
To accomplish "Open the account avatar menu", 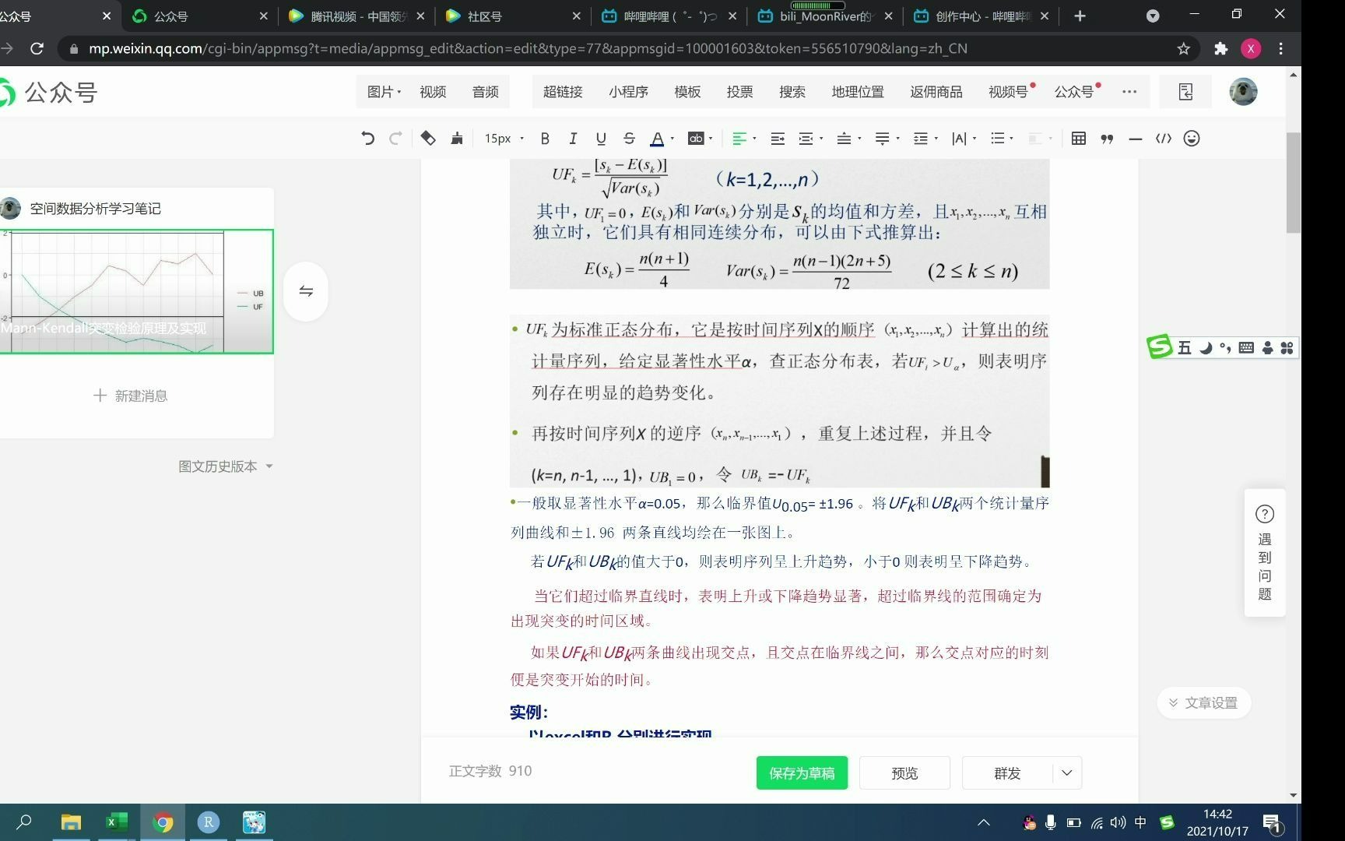I will pyautogui.click(x=1243, y=92).
